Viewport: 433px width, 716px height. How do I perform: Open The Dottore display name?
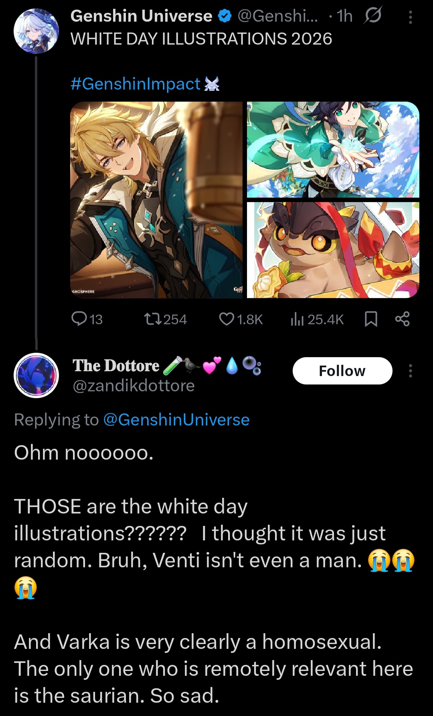(116, 366)
